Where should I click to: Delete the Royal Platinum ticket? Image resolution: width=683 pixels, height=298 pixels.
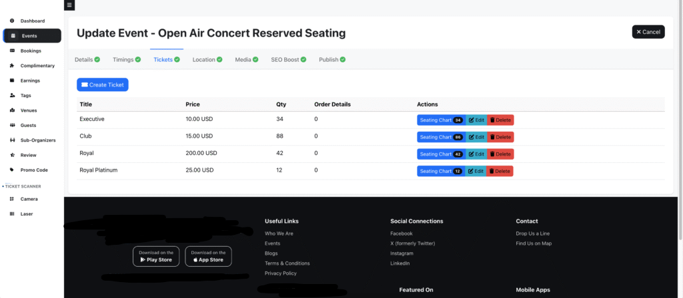click(500, 171)
